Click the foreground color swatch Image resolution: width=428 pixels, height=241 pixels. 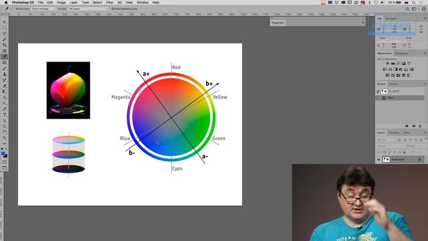pyautogui.click(x=3, y=153)
